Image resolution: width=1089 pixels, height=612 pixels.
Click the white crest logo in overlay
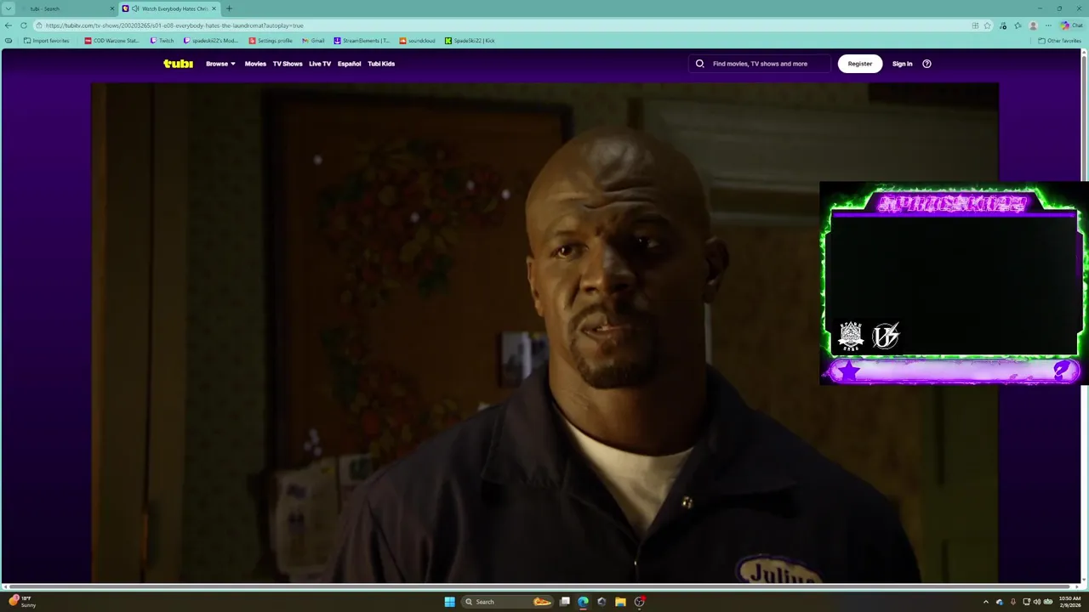coord(851,336)
